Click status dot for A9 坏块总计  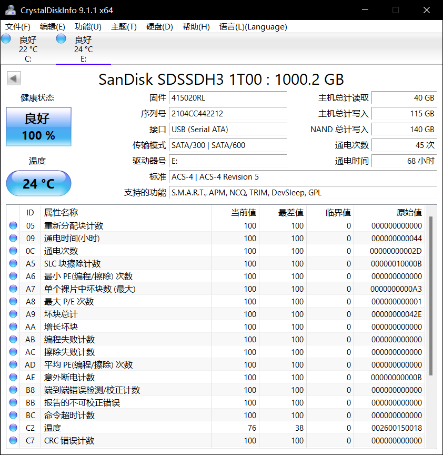coord(13,314)
